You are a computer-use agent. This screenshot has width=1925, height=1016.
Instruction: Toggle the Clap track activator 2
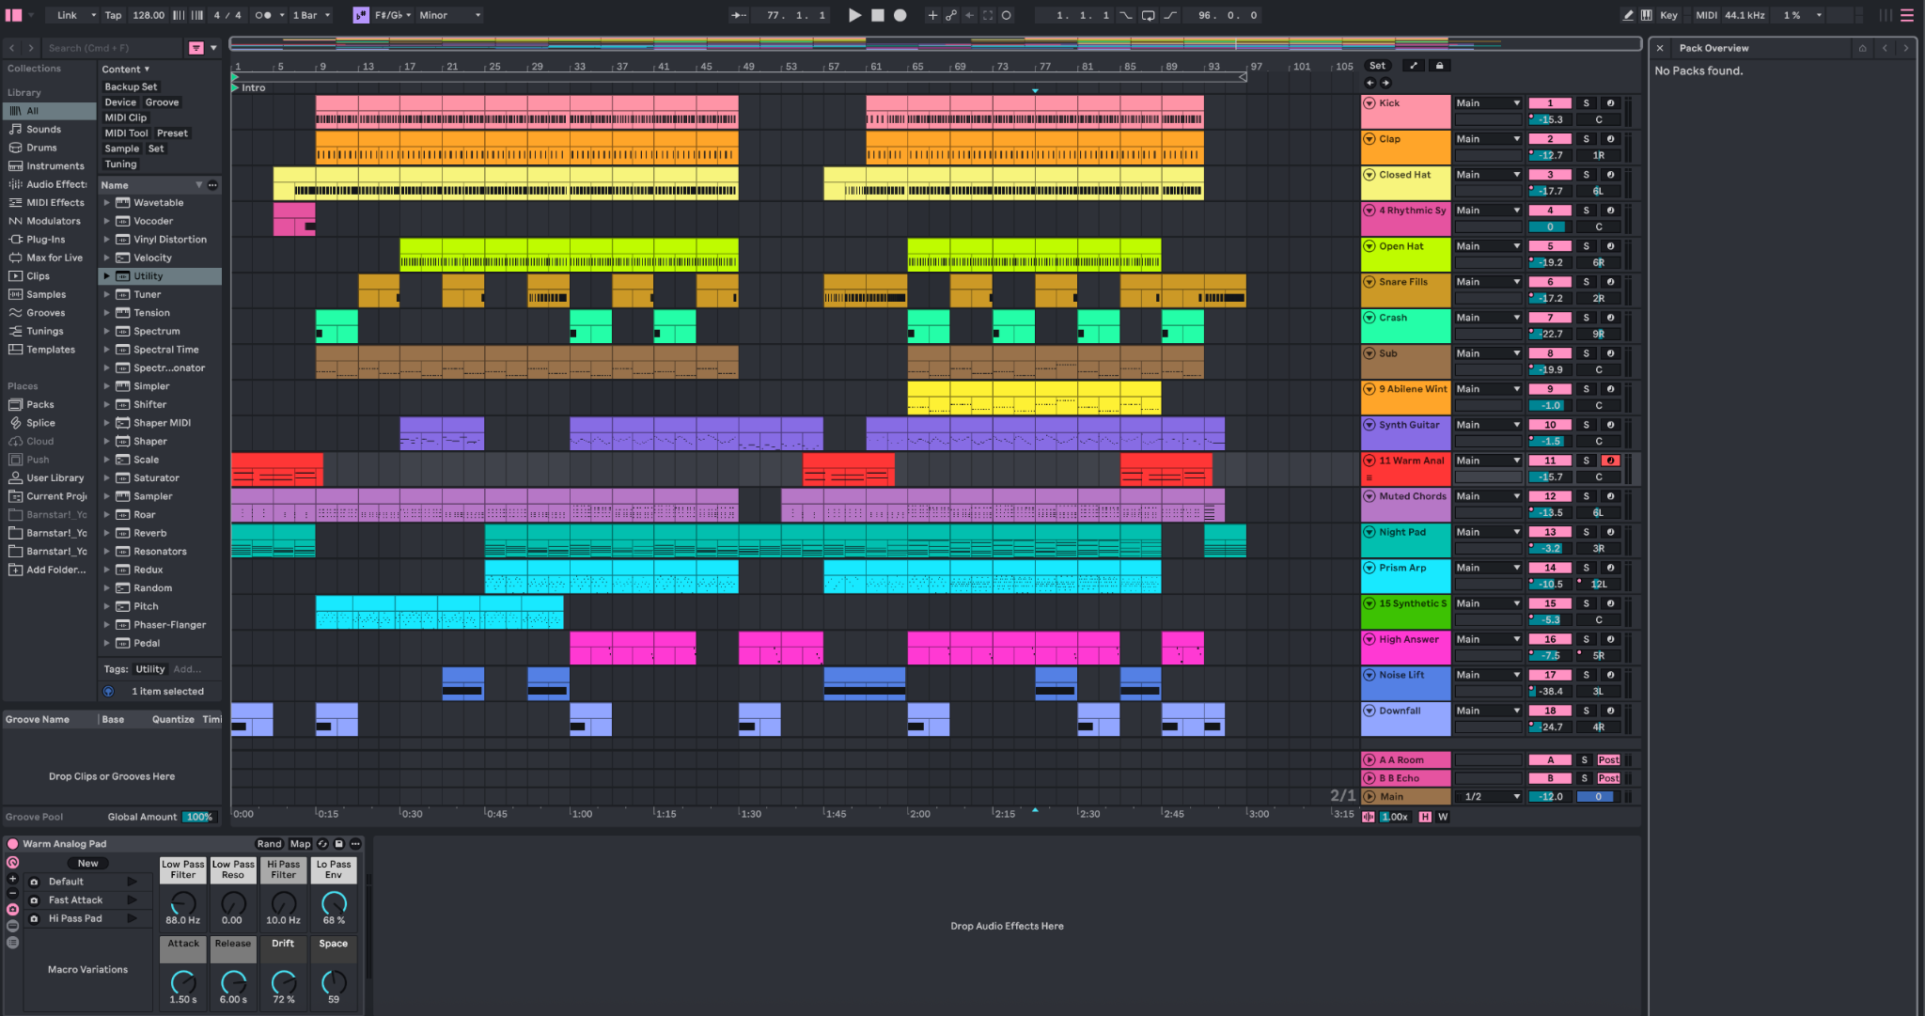coord(1550,139)
